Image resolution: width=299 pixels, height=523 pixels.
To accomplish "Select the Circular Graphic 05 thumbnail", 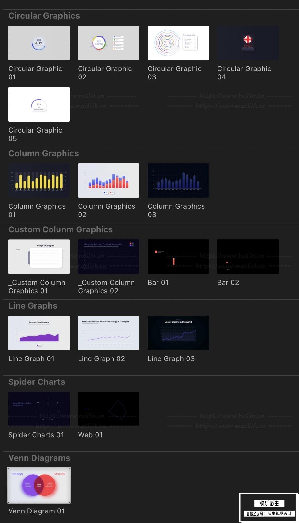I will click(39, 104).
